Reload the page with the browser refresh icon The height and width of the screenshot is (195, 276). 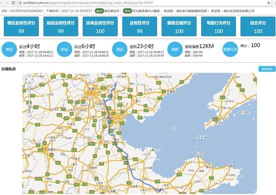tap(13, 3)
